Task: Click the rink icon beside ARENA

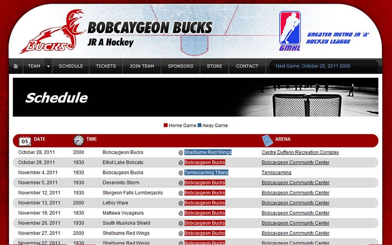Action: [x=267, y=141]
